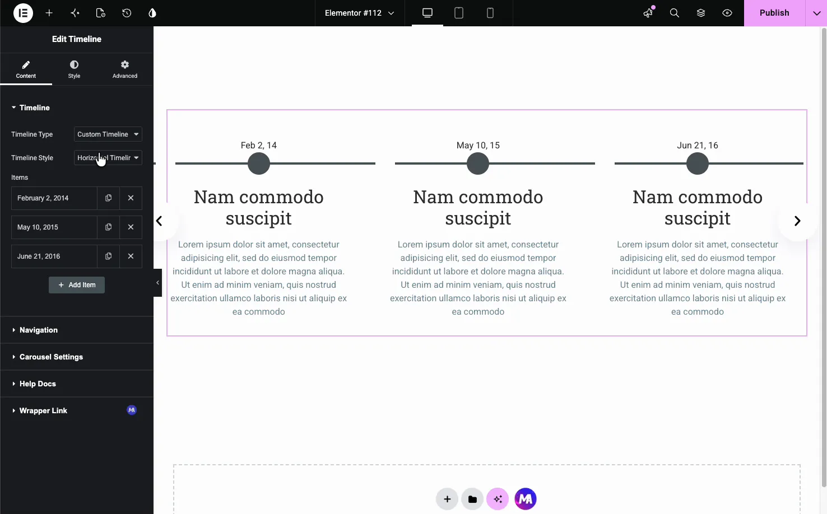Click the badge icon beside Wrapper Link

[132, 410]
